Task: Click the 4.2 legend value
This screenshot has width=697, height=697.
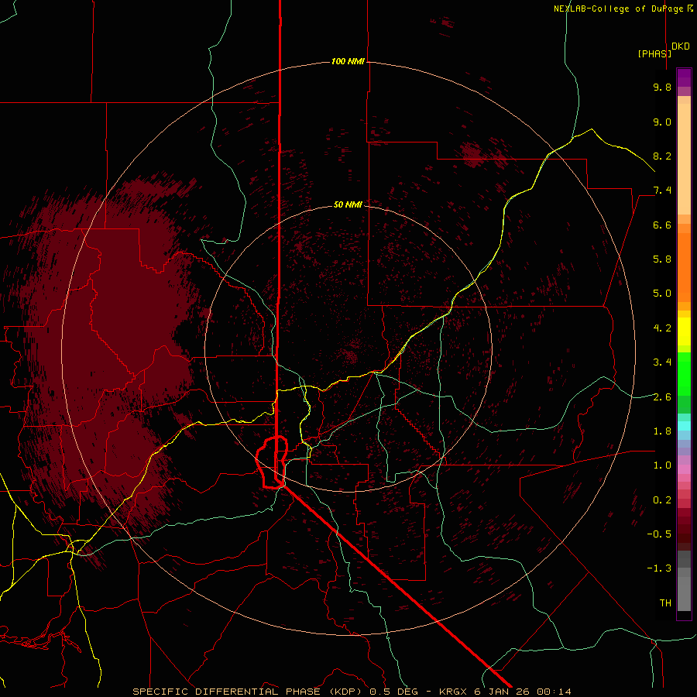Action: (662, 328)
